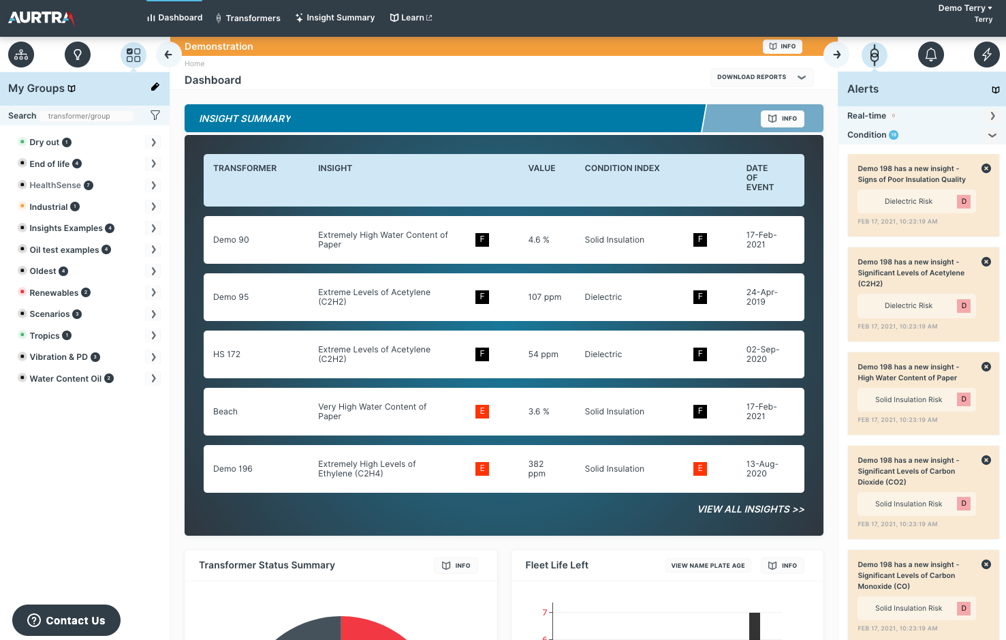Expand the HealthSense group
The image size is (1006, 640).
153,185
